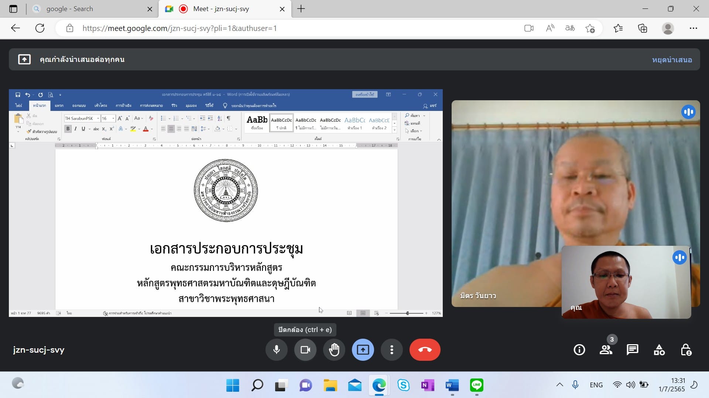Image resolution: width=709 pixels, height=398 pixels.
Task: Center align text in Word
Action: 171,129
